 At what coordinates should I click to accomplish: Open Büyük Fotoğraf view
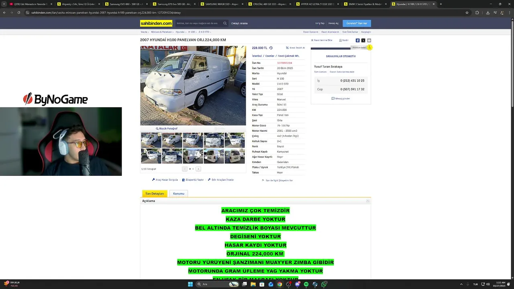click(x=167, y=128)
